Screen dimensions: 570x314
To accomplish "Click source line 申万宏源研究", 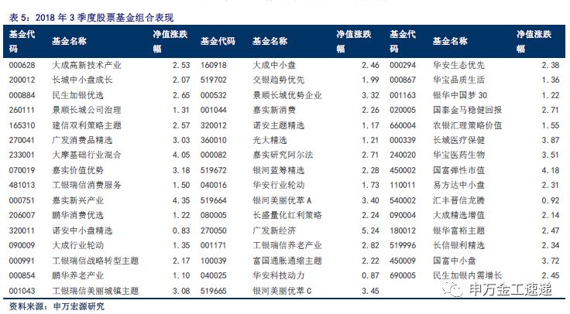I will click(79, 307).
